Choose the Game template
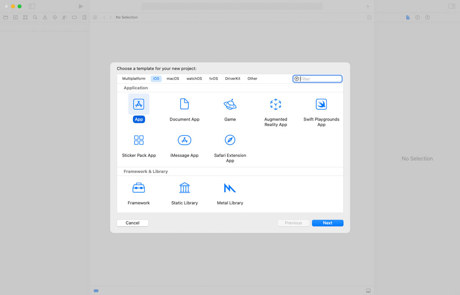The image size is (460, 295). (x=230, y=104)
